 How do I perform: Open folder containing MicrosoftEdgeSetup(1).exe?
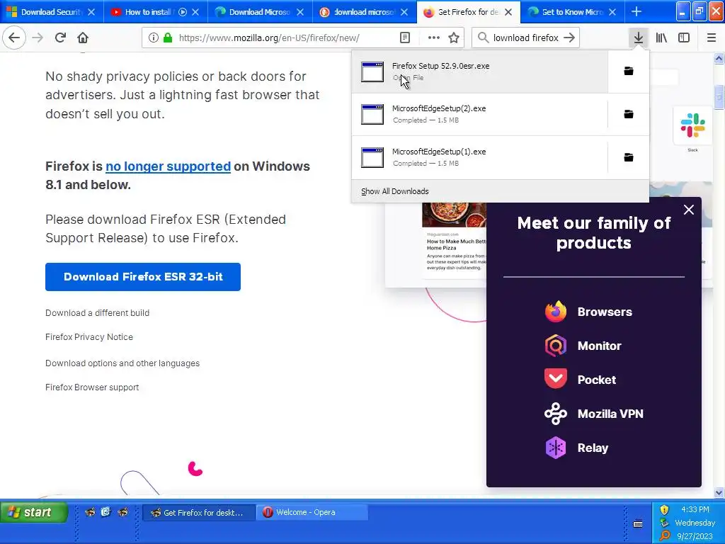click(629, 157)
